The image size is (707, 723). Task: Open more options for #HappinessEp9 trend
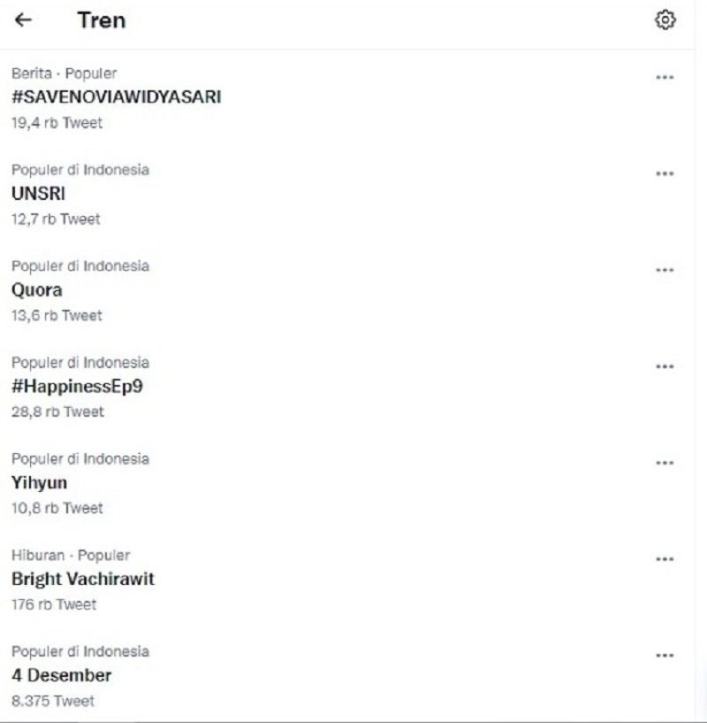(x=665, y=367)
